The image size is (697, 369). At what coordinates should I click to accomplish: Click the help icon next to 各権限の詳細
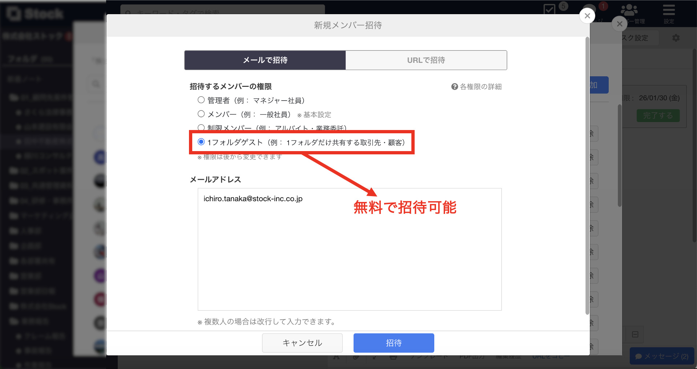[454, 86]
